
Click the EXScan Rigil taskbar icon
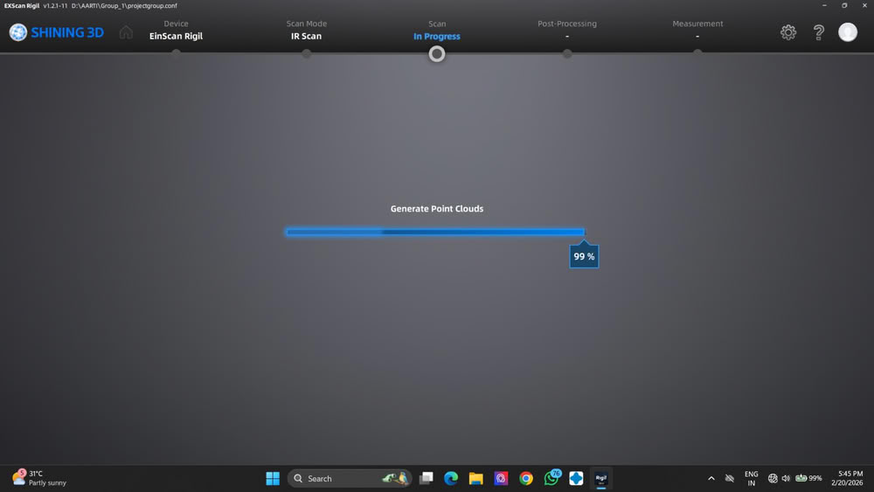(601, 478)
